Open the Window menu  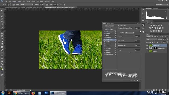47,1
